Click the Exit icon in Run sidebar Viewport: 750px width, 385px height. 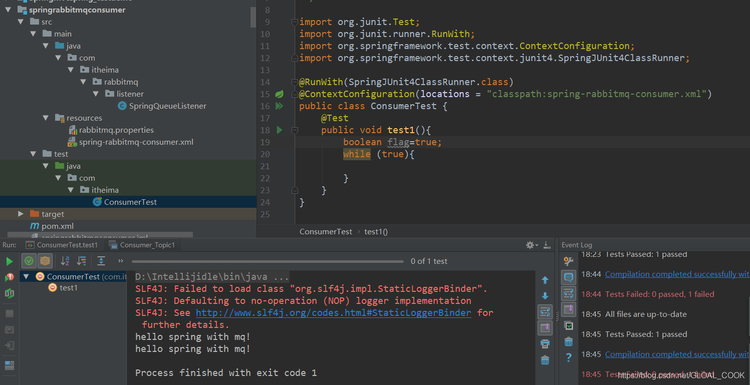click(x=9, y=345)
